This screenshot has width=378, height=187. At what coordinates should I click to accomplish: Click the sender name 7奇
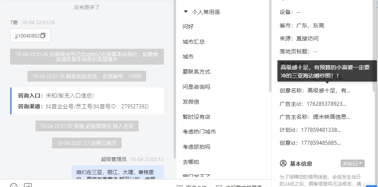click(14, 22)
